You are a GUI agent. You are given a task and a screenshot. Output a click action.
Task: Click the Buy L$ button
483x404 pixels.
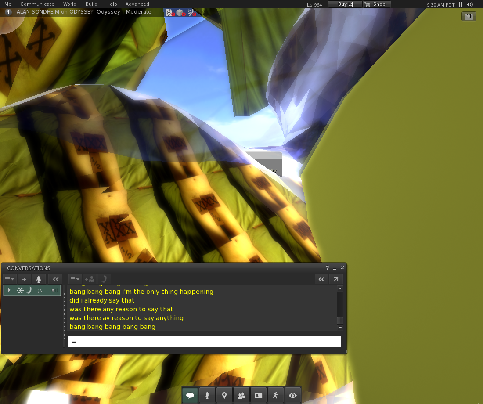coord(345,4)
